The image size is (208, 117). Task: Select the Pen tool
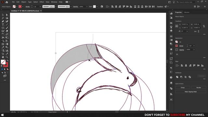tap(3, 21)
